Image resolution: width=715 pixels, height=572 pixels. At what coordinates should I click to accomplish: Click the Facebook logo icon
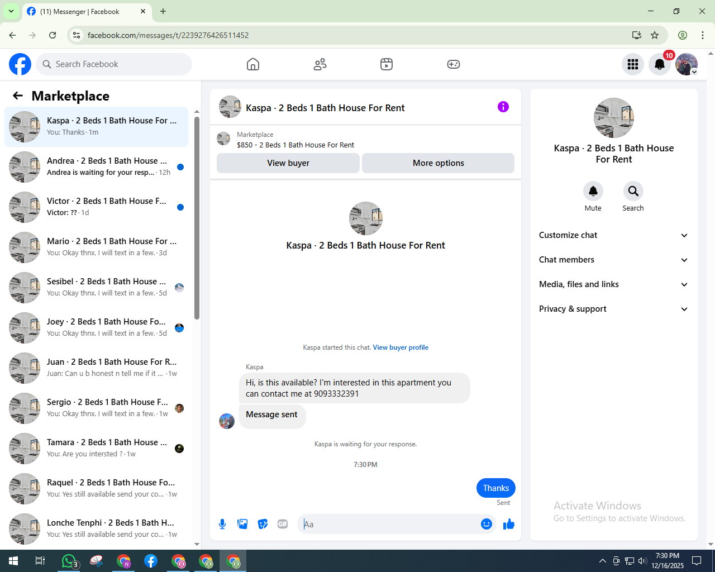20,64
